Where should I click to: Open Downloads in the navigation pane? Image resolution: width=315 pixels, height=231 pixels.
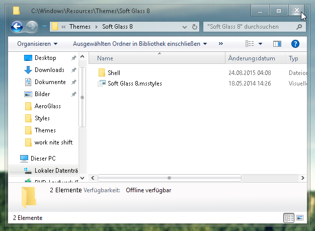pyautogui.click(x=49, y=70)
